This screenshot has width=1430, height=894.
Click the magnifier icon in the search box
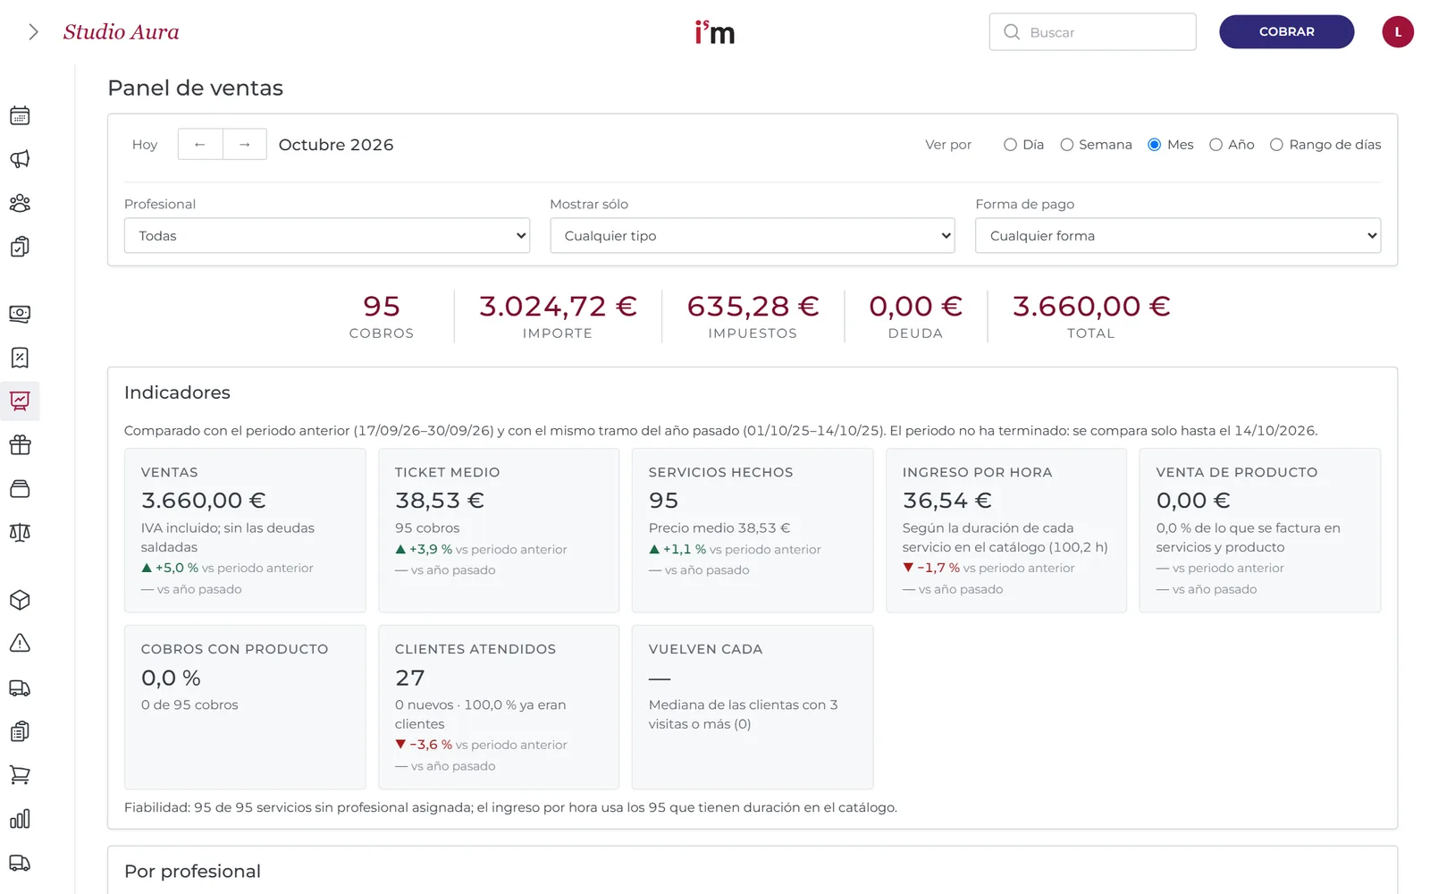click(x=1012, y=32)
